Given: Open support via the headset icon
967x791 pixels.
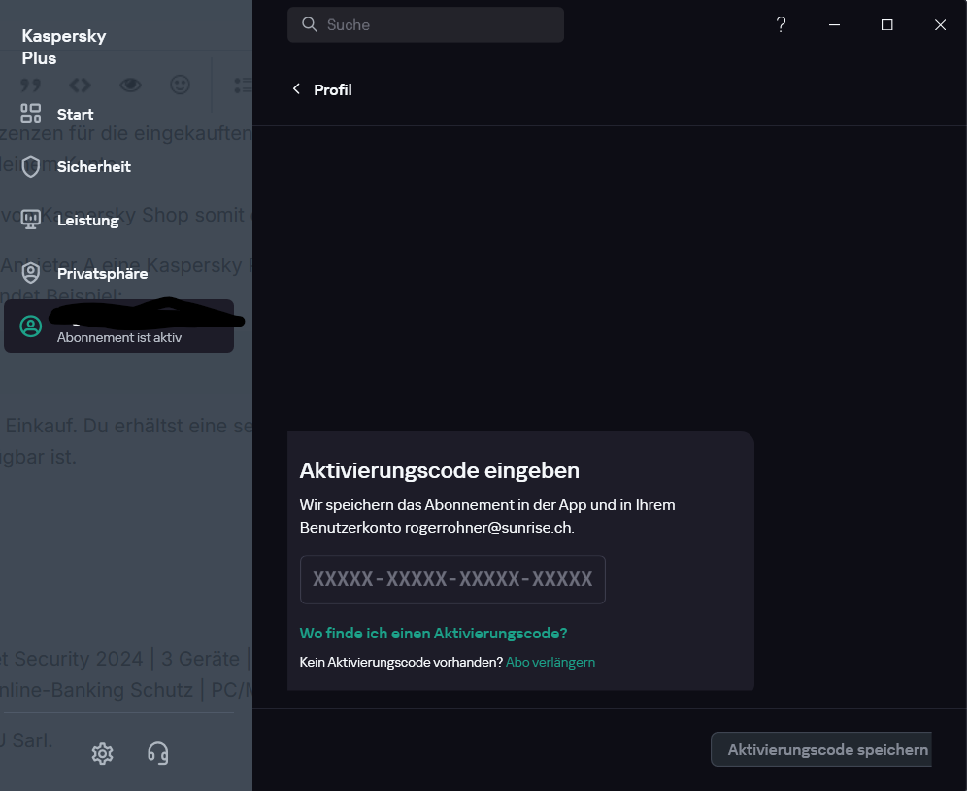Looking at the screenshot, I should pyautogui.click(x=158, y=753).
